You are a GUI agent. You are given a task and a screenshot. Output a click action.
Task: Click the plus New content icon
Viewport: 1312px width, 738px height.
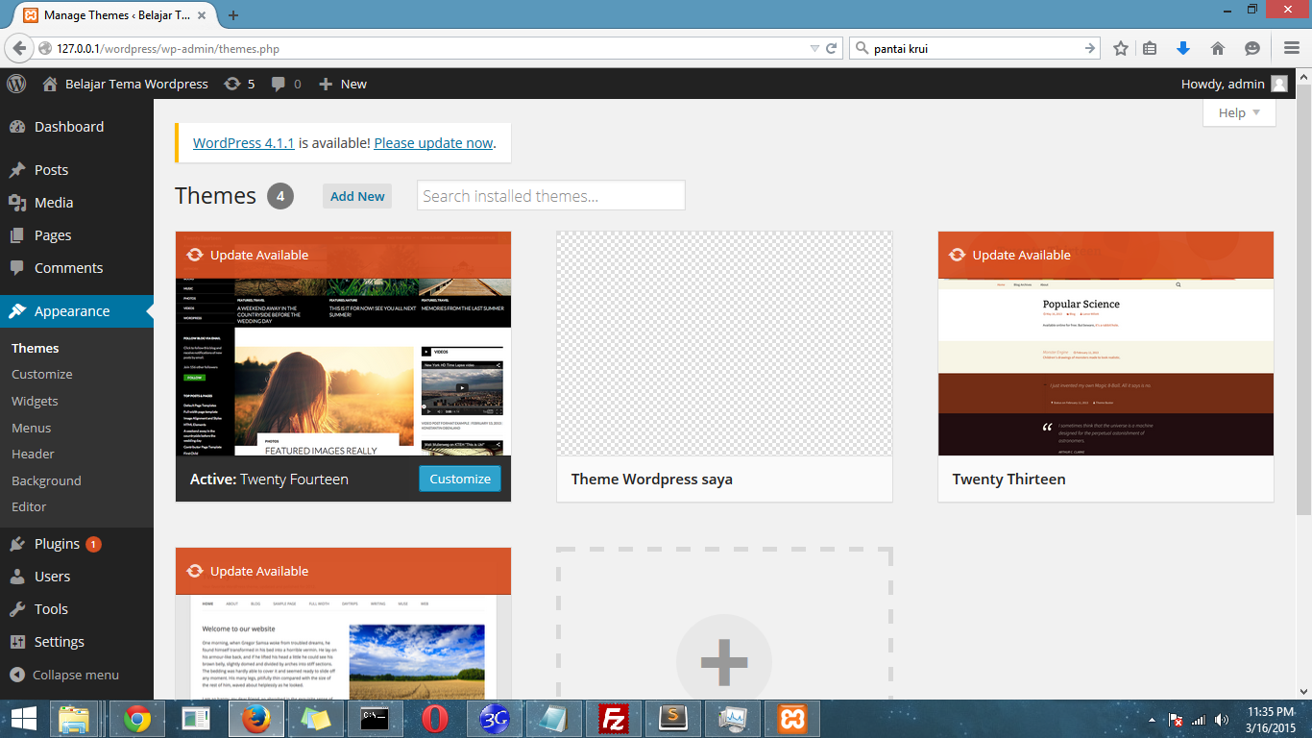click(x=326, y=84)
